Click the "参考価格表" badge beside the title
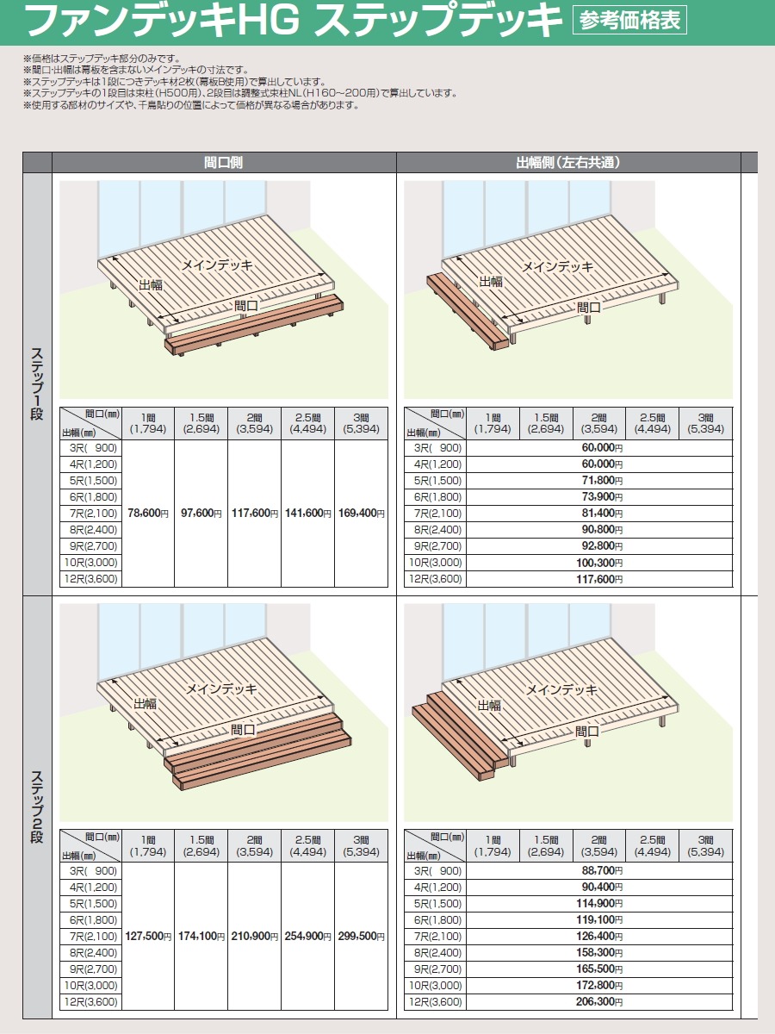The height and width of the screenshot is (1034, 775). [x=629, y=20]
